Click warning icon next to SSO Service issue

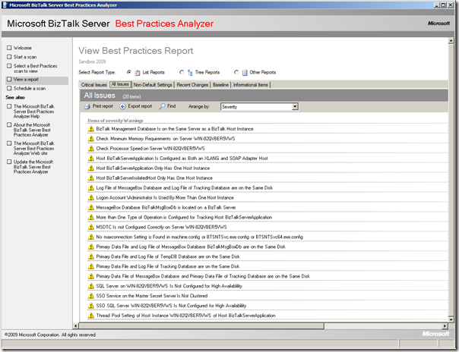[91, 295]
